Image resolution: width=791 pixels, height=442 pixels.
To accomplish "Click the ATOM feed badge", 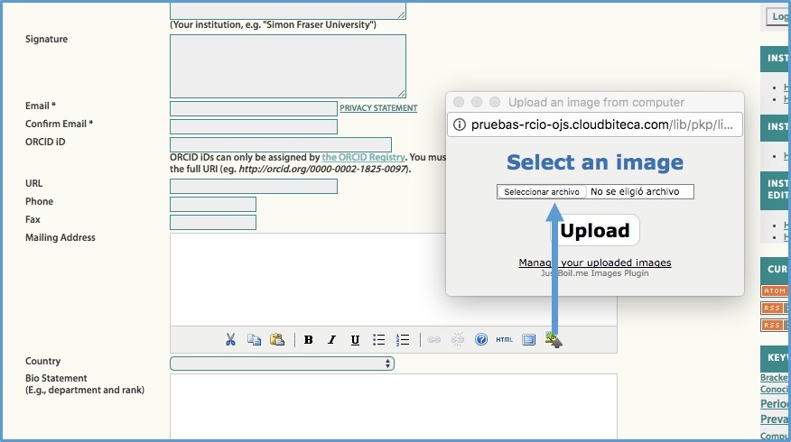I will click(775, 290).
